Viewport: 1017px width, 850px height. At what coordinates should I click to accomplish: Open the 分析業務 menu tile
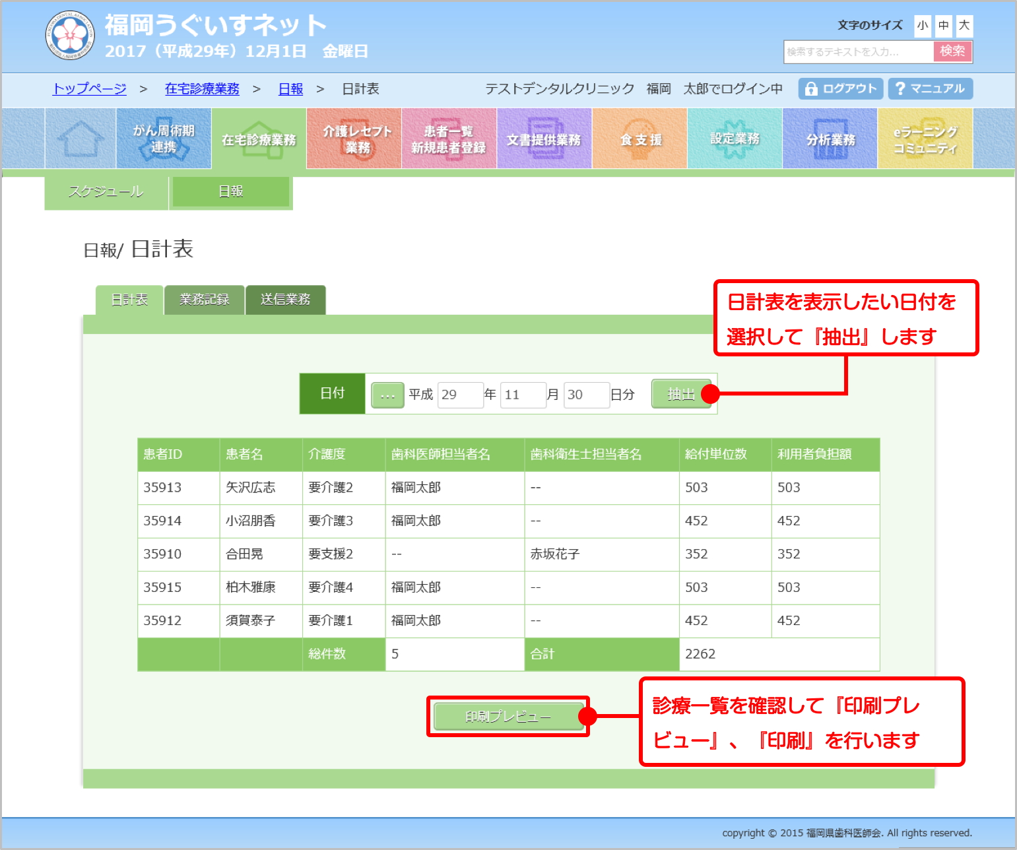coord(830,139)
